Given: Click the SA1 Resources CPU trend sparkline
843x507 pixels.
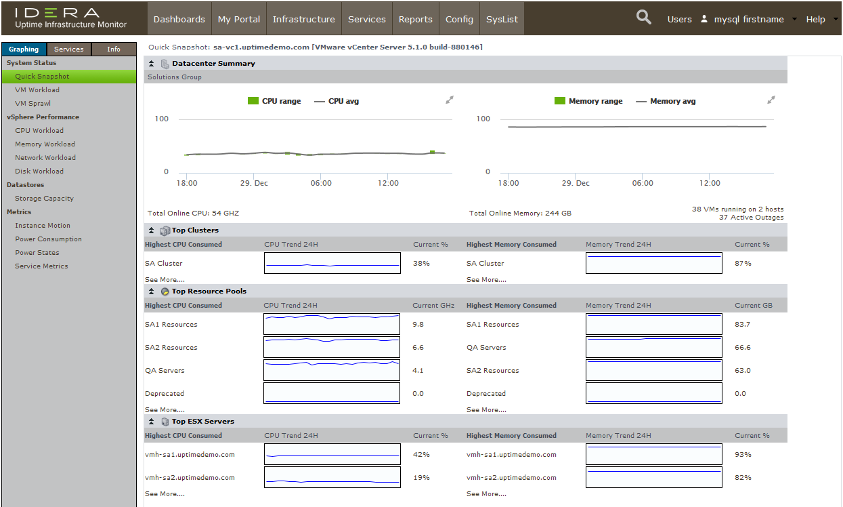Looking at the screenshot, I should tap(332, 324).
